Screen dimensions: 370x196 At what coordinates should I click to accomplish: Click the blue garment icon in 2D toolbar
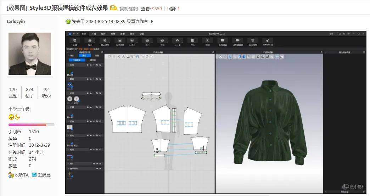click(138, 57)
